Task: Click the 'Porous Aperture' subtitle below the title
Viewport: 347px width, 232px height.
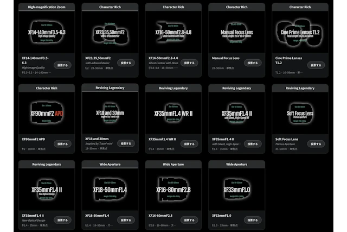Action: [285, 144]
